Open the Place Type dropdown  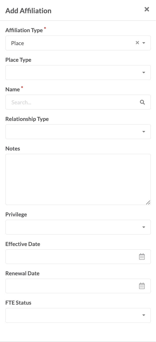78,72
